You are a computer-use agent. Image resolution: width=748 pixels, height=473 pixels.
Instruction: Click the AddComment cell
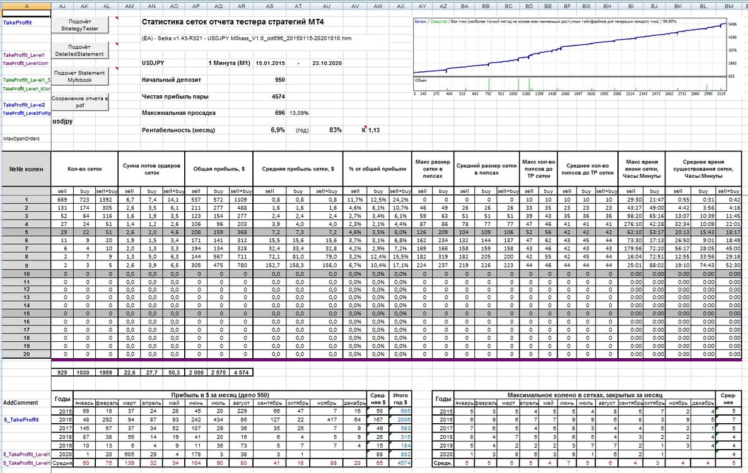click(x=21, y=402)
